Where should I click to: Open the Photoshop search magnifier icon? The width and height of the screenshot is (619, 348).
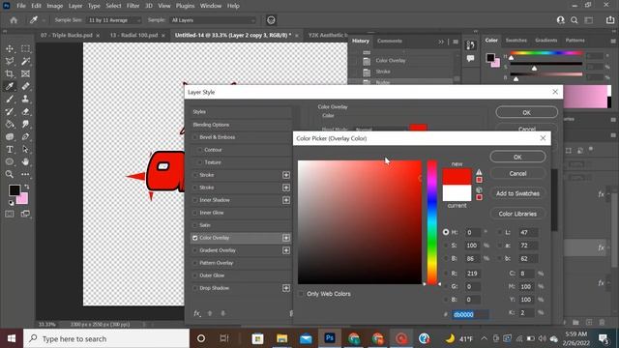[x=575, y=20]
